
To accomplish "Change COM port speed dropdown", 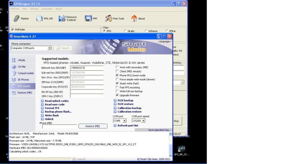I will 143,121.
